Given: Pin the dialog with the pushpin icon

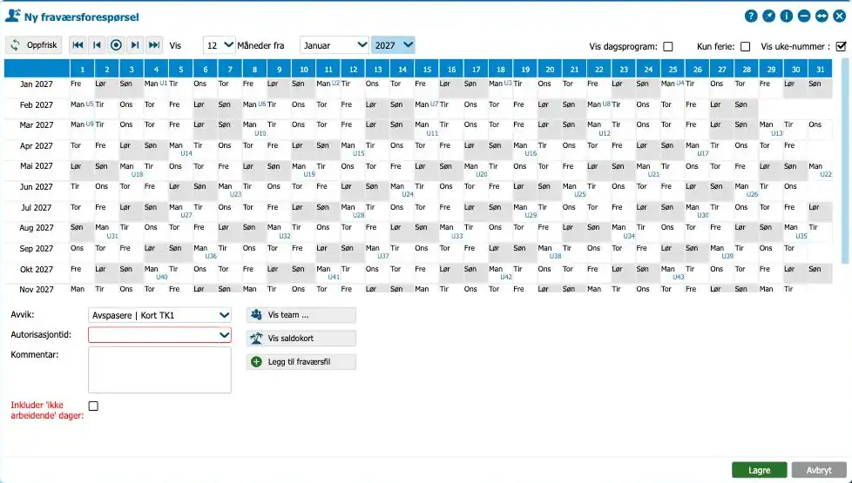Looking at the screenshot, I should [769, 17].
